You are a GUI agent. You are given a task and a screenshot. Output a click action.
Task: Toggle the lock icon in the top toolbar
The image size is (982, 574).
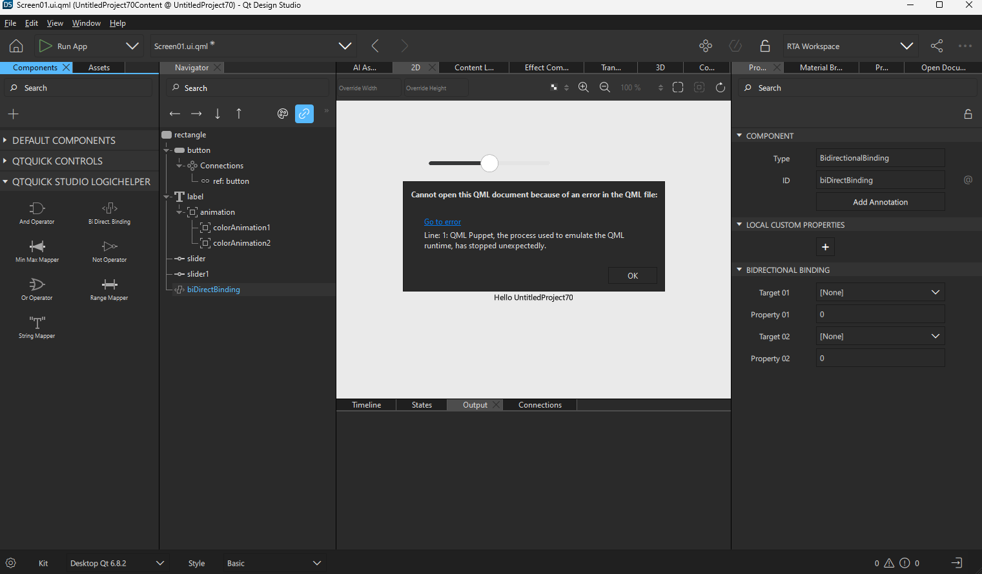pyautogui.click(x=765, y=46)
